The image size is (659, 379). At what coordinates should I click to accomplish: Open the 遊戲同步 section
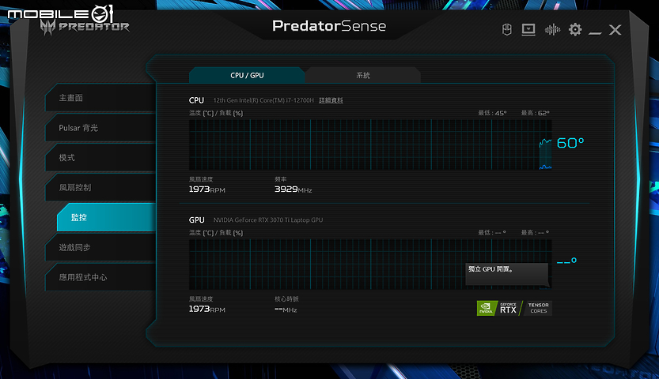(x=101, y=247)
